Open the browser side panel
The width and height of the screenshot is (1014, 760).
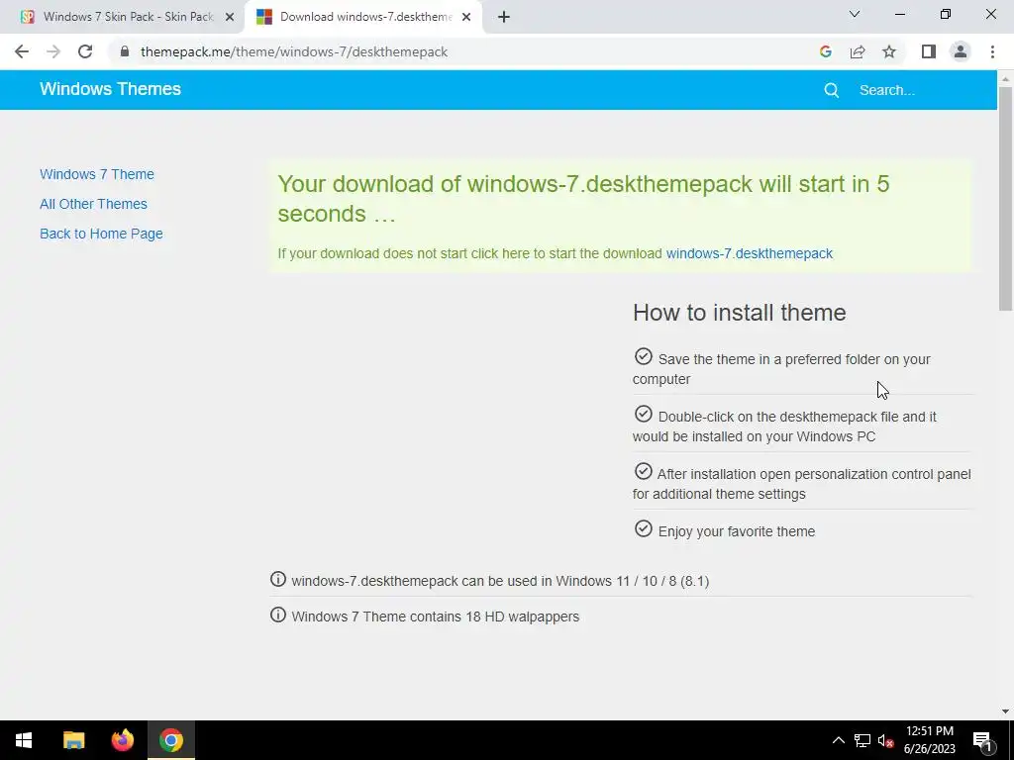pos(929,51)
